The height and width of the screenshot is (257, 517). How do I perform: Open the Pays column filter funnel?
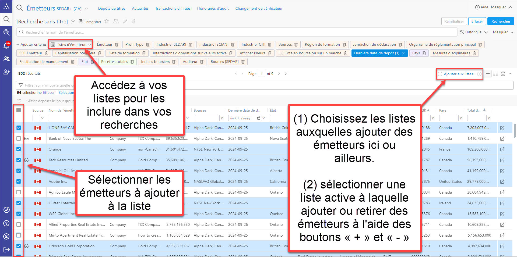coord(461,118)
